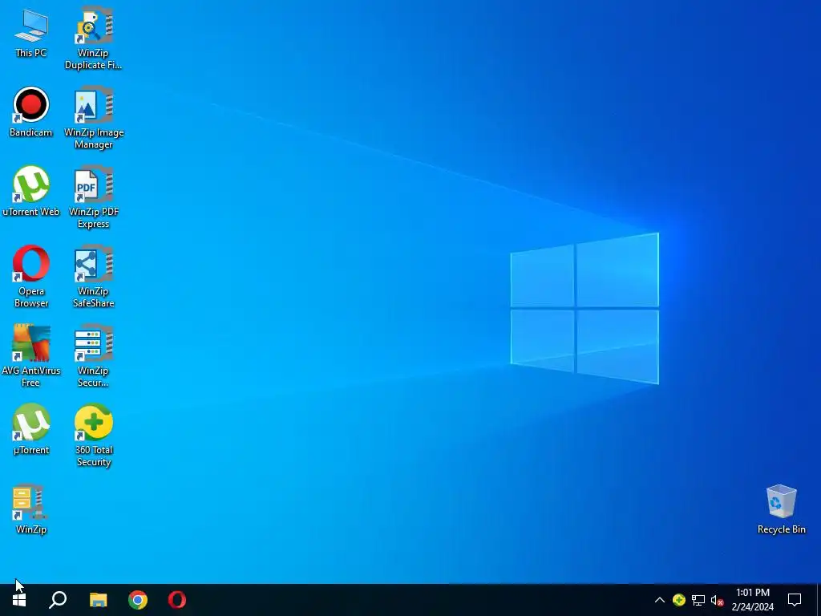This screenshot has height=616, width=821.
Task: Select the WinZip PDF Express shortcut
Action: 93,197
